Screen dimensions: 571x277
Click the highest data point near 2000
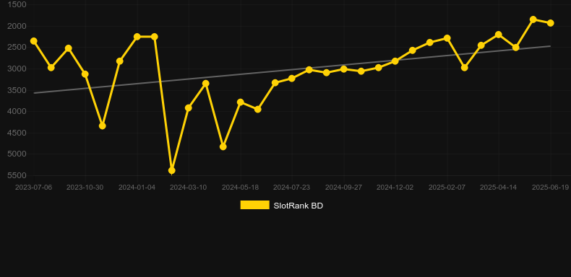coord(533,19)
